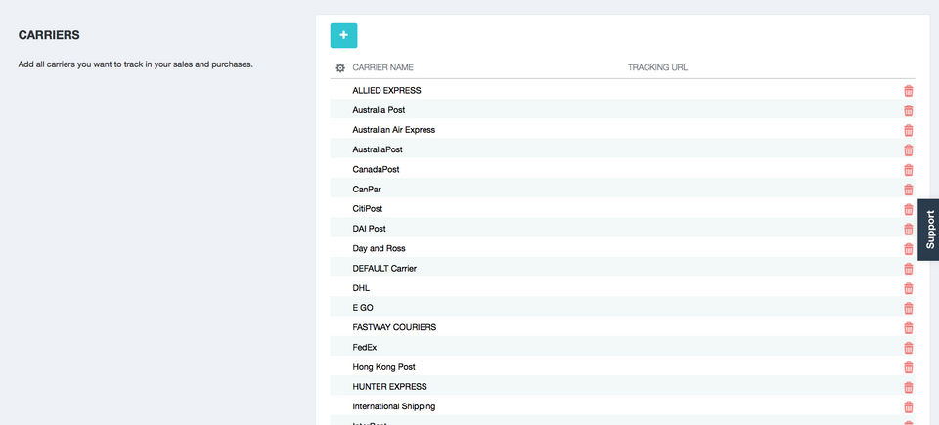The height and width of the screenshot is (425, 939).
Task: Delete the Hong Kong Post carrier
Action: 909,367
